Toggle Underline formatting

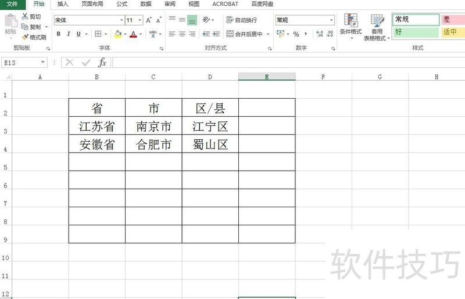point(78,34)
